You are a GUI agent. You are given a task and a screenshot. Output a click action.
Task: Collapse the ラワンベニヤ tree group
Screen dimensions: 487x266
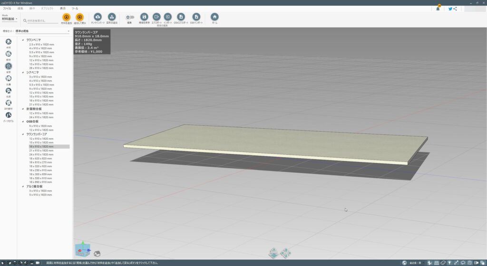coord(23,40)
